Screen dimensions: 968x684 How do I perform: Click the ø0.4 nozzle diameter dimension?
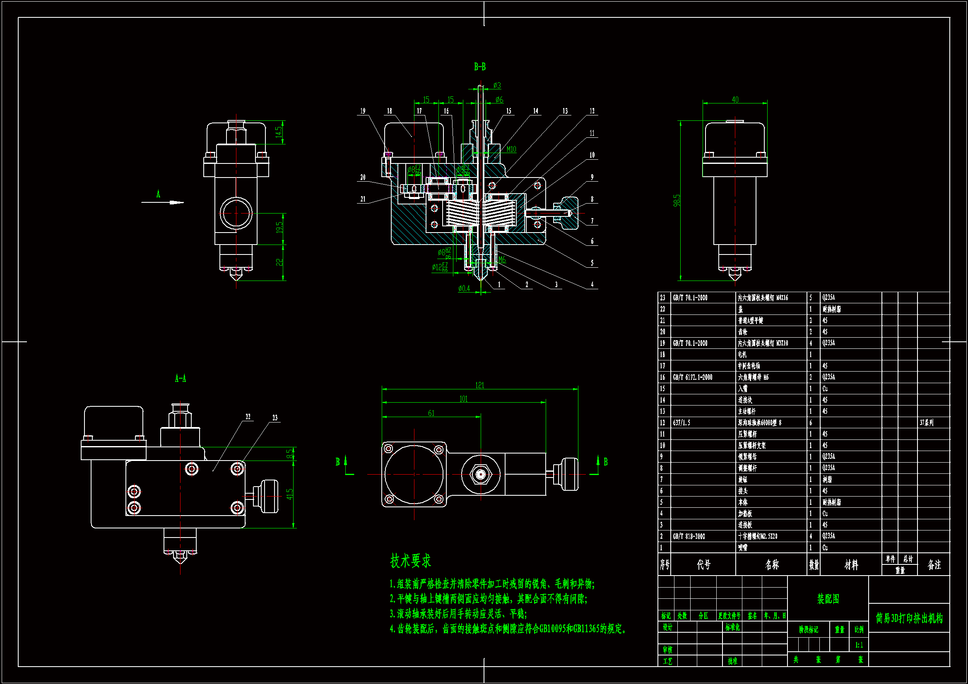click(x=464, y=288)
